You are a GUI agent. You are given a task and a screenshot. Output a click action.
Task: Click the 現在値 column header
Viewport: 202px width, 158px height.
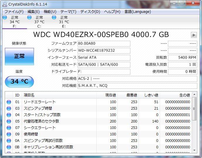(x=107, y=95)
